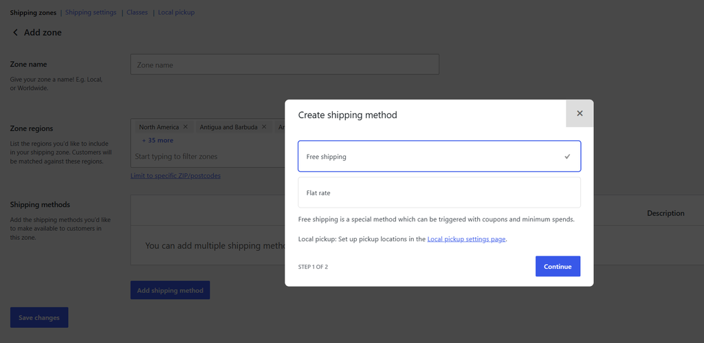Go back using the Add zone arrow
Viewport: 704px width, 343px height.
click(x=15, y=32)
